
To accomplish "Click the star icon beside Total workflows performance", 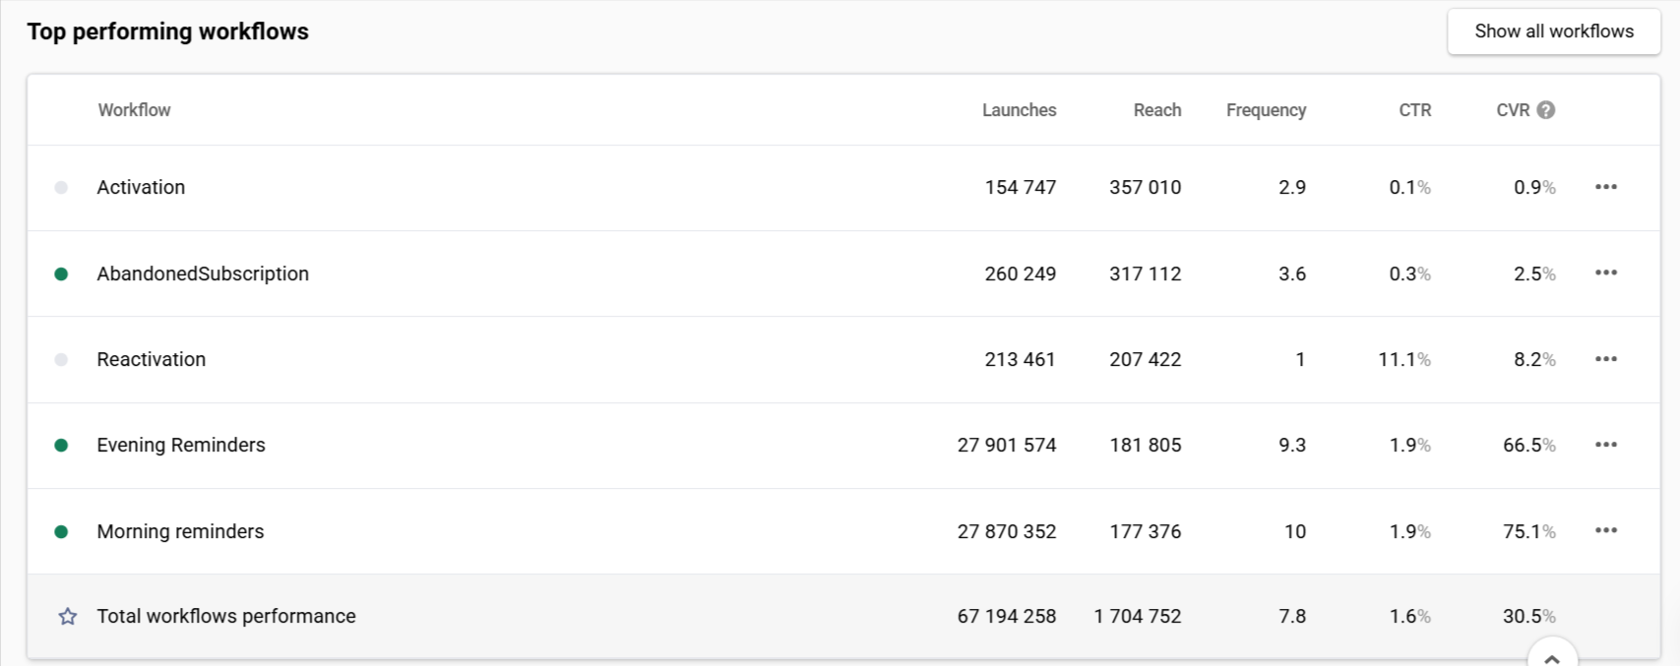I will pyautogui.click(x=68, y=617).
